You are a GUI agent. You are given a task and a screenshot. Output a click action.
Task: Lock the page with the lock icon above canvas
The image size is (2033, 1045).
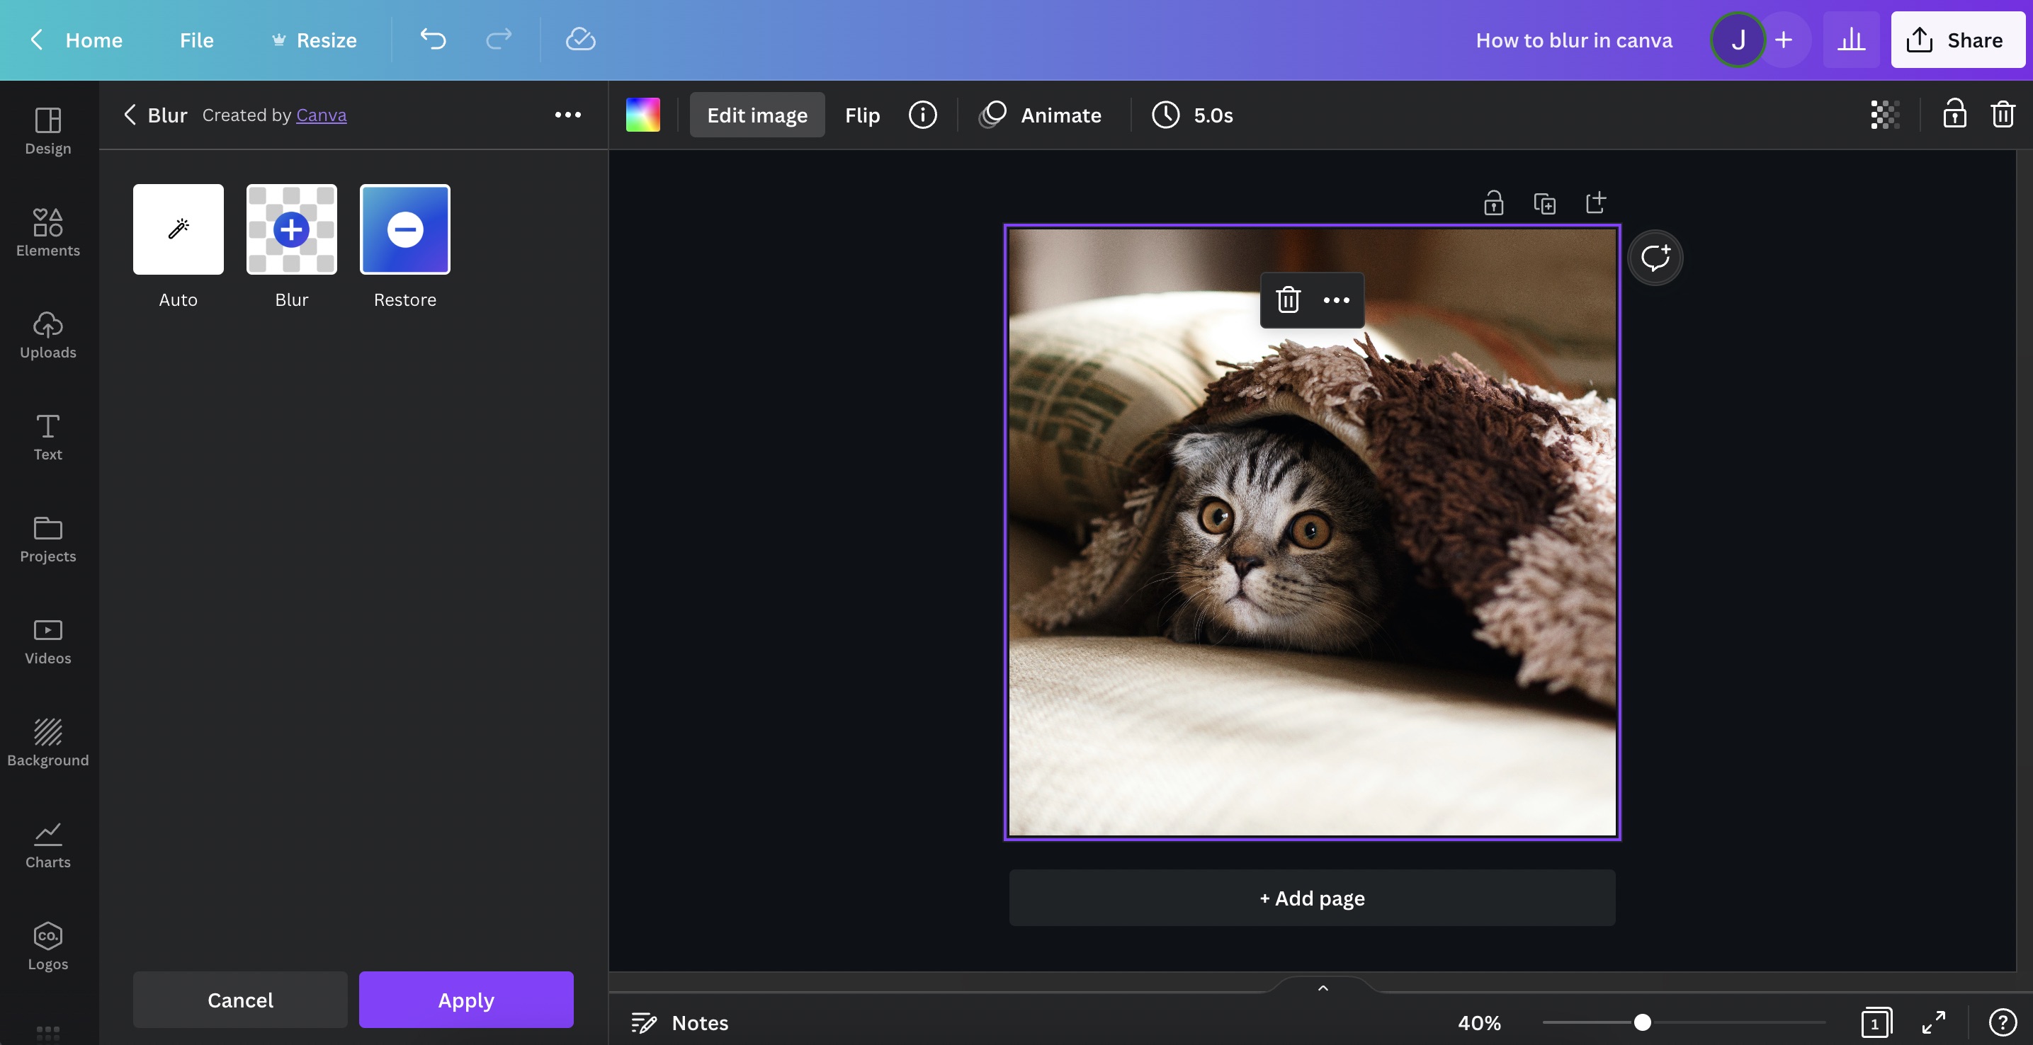[x=1494, y=202]
